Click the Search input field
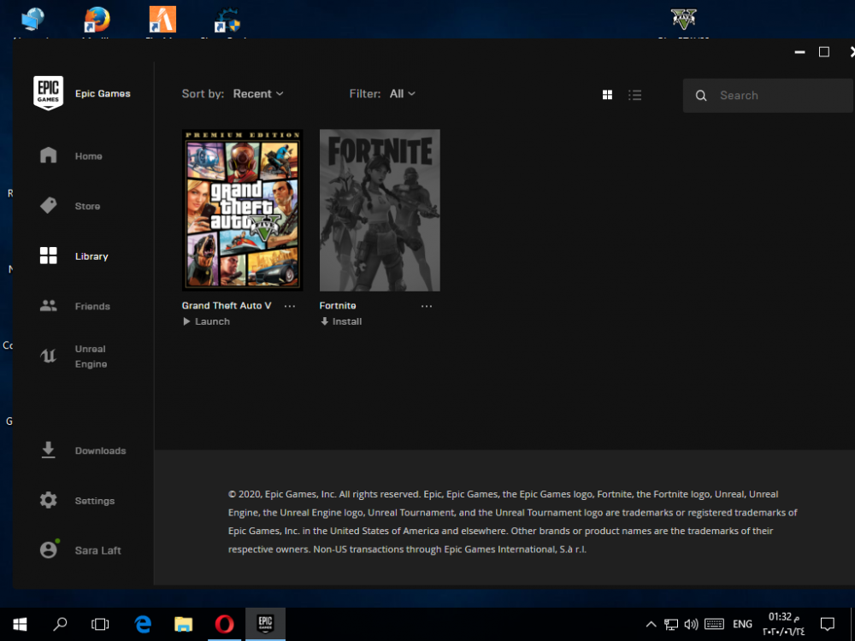This screenshot has height=641, width=855. [x=768, y=96]
